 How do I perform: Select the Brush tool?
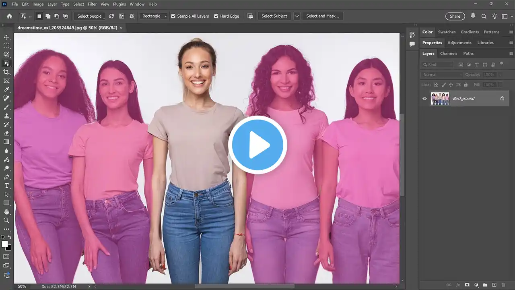click(6, 108)
